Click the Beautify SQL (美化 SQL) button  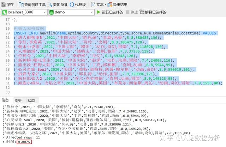pos(58,5)
